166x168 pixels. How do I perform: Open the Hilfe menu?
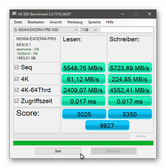[x=110, y=22]
